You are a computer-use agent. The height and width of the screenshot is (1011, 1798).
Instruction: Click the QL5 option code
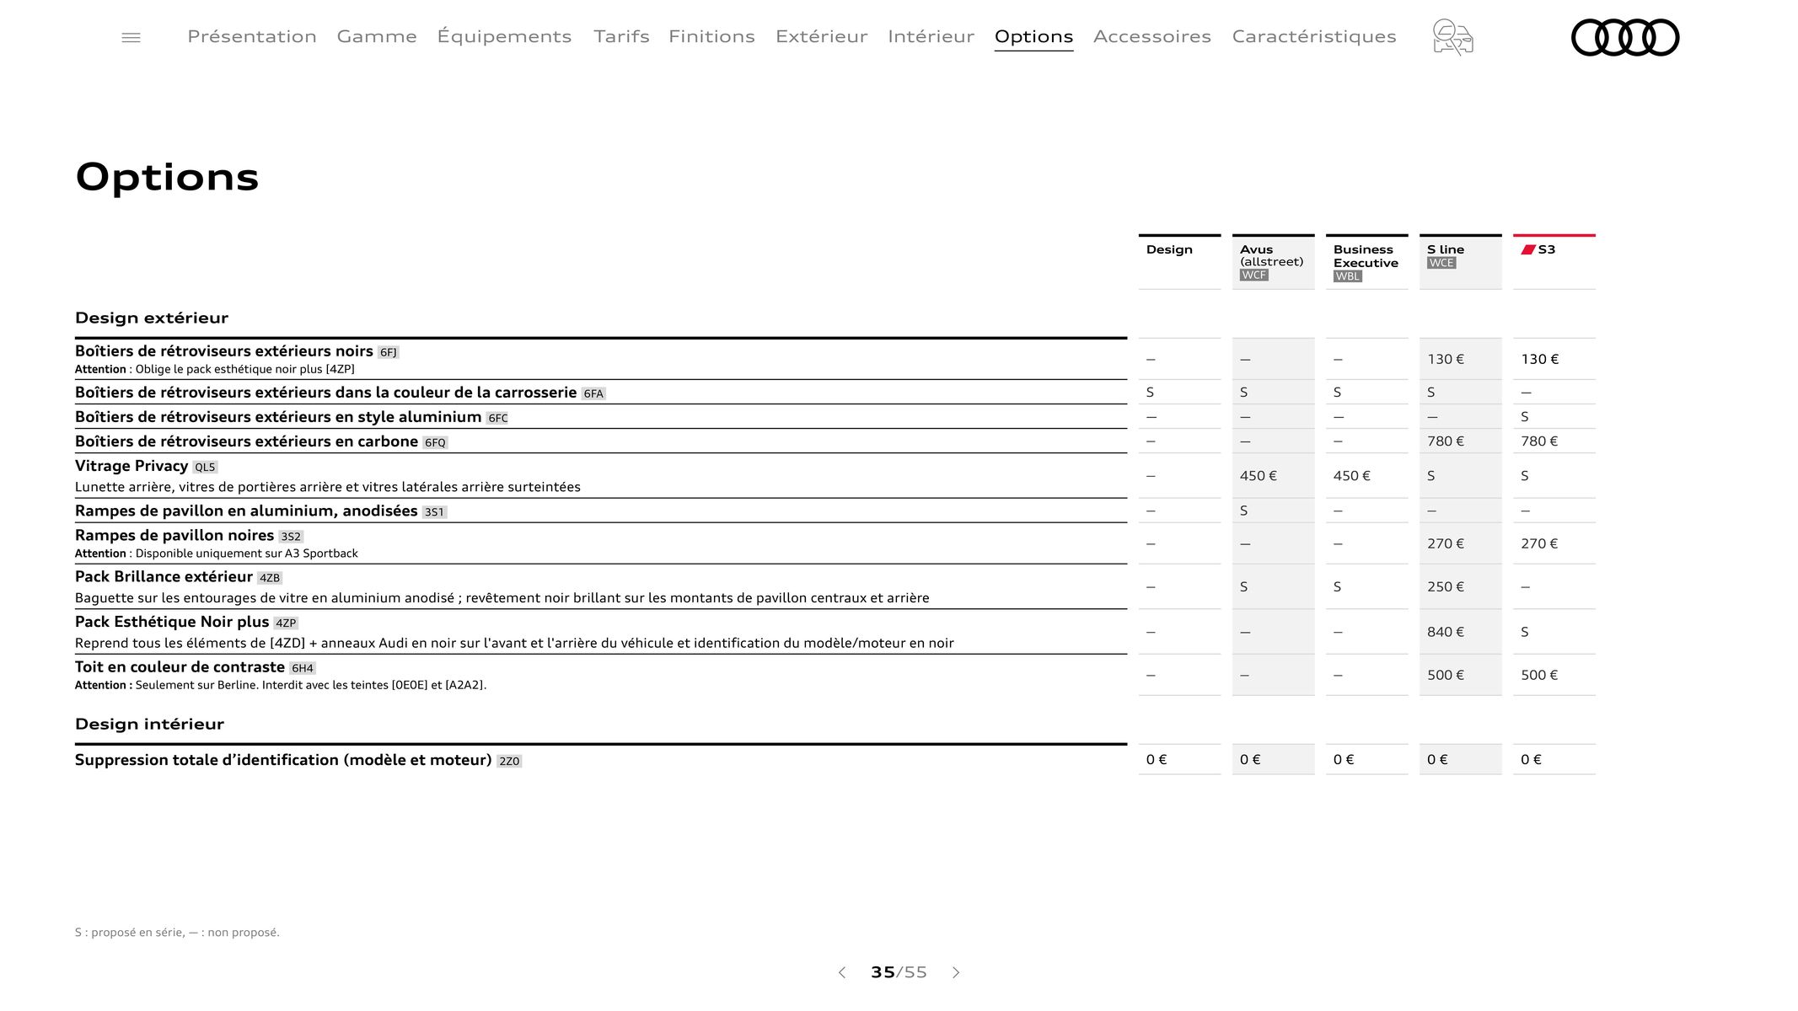[205, 467]
